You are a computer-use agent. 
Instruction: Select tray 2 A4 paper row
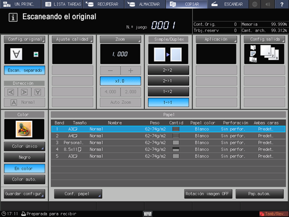[168, 136]
